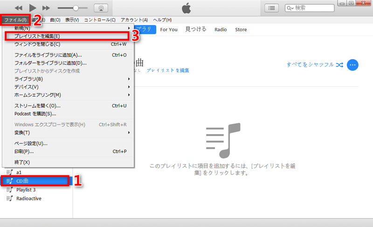Expand the ホームシェアリング(M) submenu
Image resolution: width=373 pixels, height=227 pixels.
click(68, 95)
